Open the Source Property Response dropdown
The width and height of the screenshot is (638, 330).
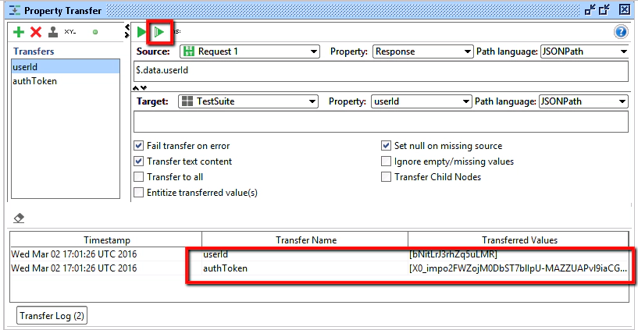[422, 51]
